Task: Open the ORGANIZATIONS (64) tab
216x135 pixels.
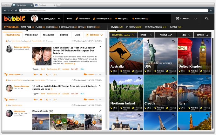Action: (156, 27)
